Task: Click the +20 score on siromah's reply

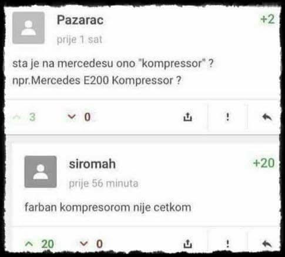Action: pos(264,163)
